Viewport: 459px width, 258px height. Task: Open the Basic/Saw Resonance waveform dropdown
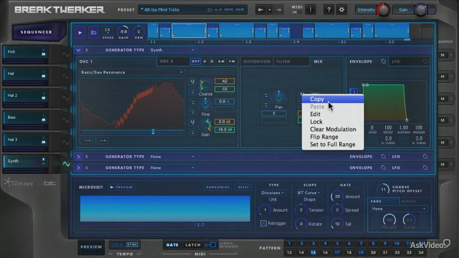coord(132,72)
